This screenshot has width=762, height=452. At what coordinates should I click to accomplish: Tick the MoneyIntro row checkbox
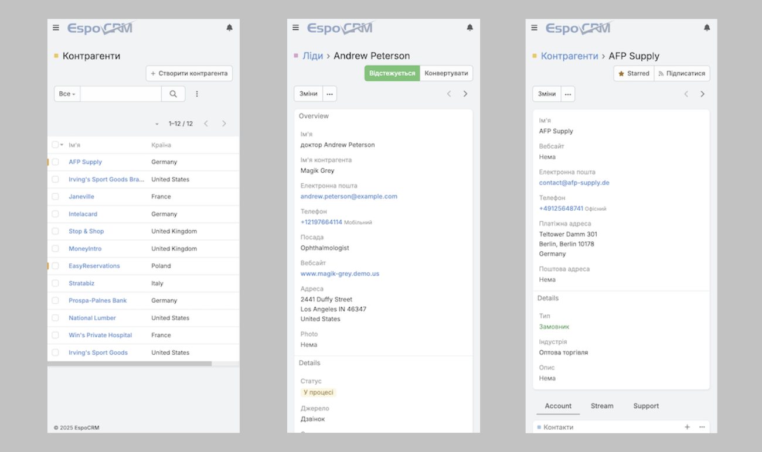point(55,249)
